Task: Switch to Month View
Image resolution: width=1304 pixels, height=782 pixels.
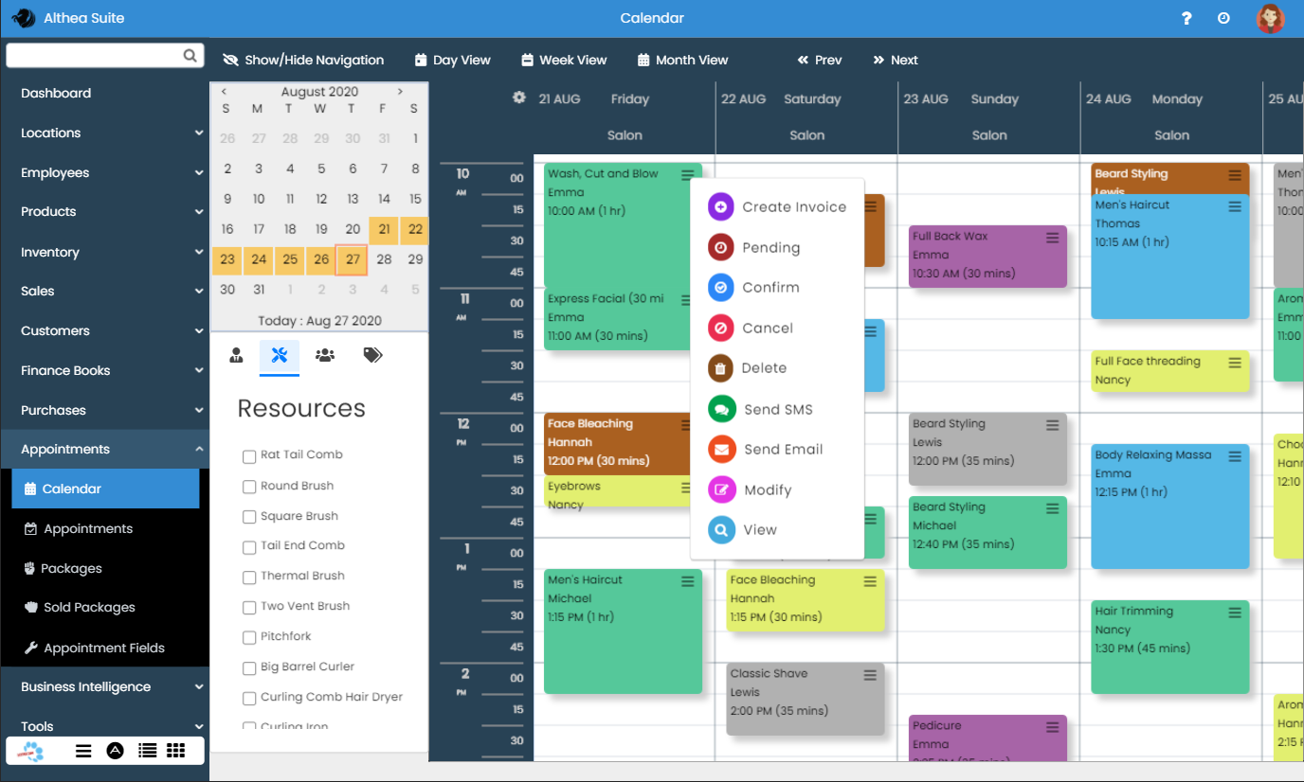Action: click(x=682, y=60)
